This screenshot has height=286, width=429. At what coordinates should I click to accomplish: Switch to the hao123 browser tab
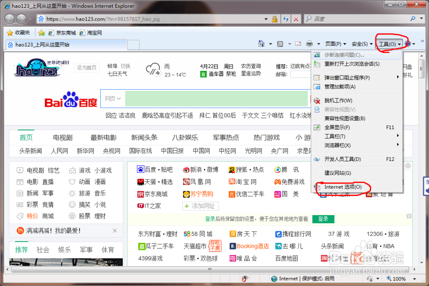tap(66, 45)
